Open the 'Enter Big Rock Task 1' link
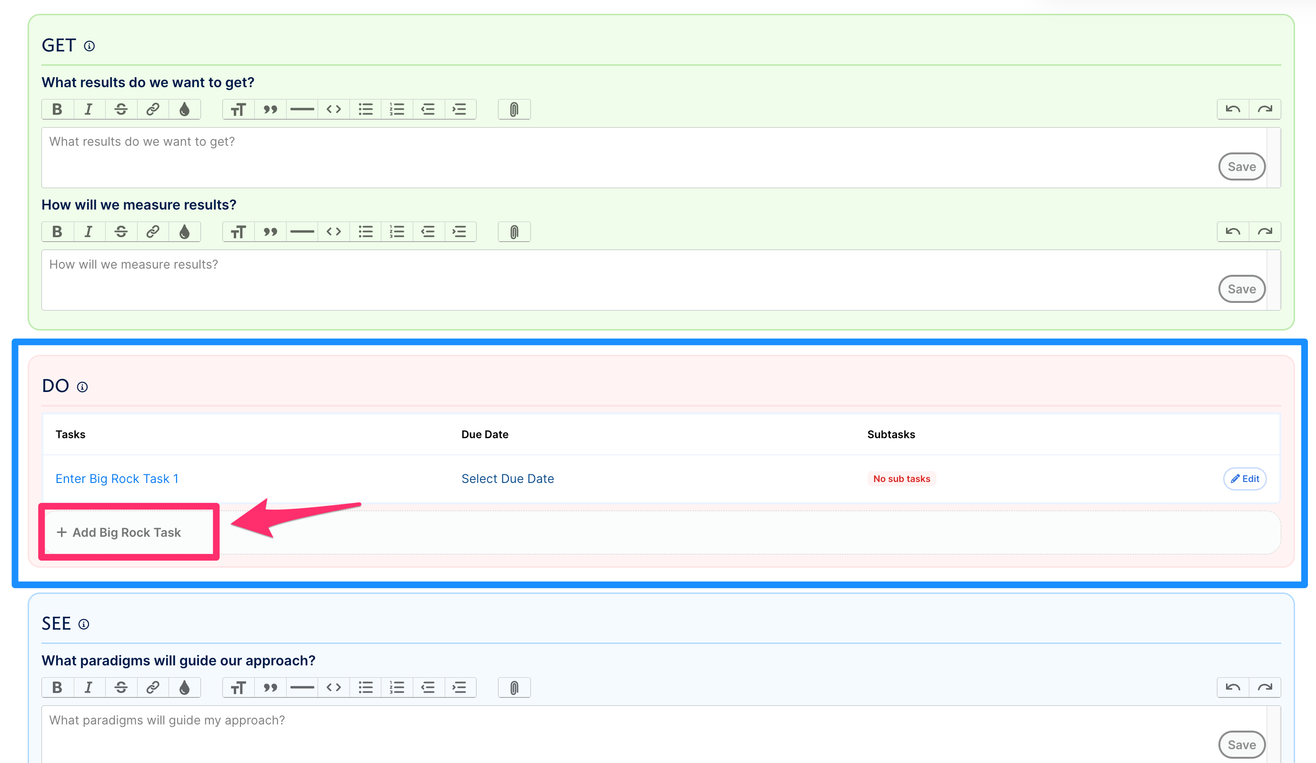The height and width of the screenshot is (763, 1316). tap(117, 478)
